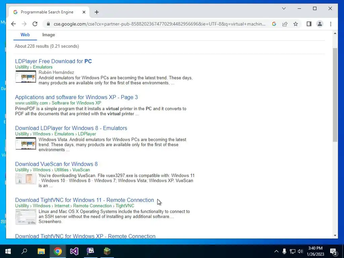Screen dimensions: 344x258
Task: Click the volume speaker tray icon
Action: [300, 251]
